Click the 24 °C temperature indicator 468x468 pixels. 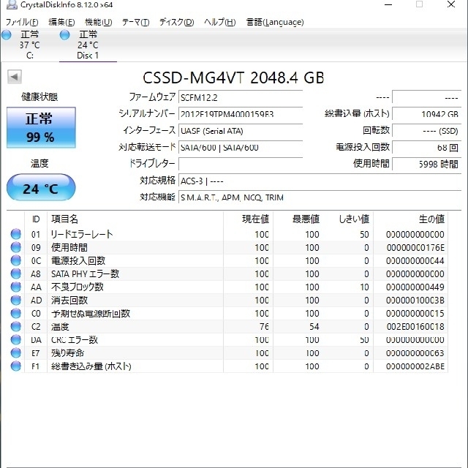41,188
